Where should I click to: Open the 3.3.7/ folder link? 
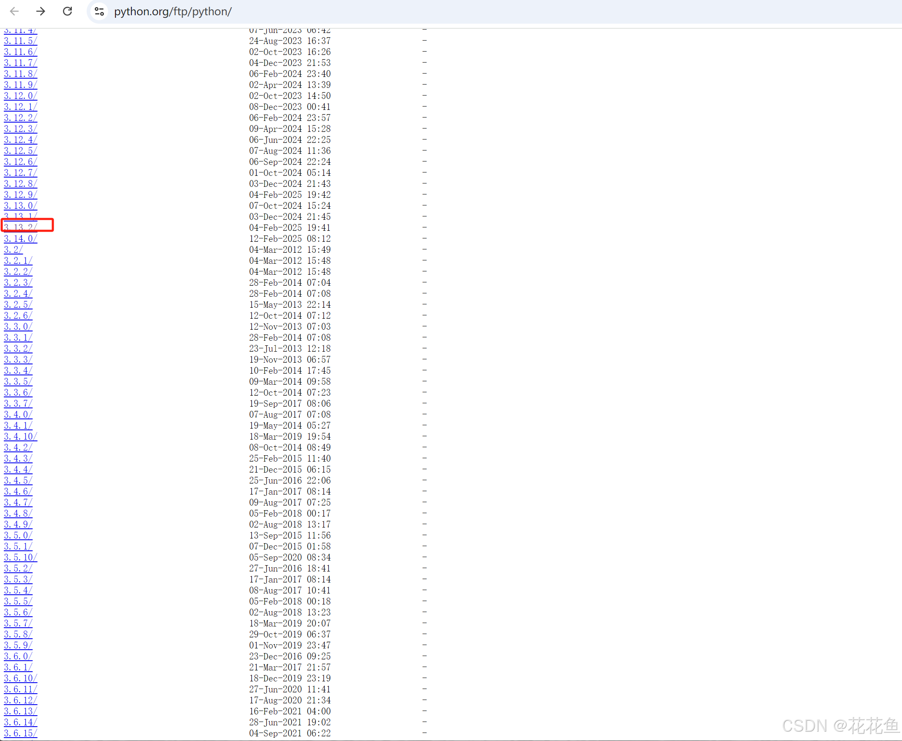point(18,403)
